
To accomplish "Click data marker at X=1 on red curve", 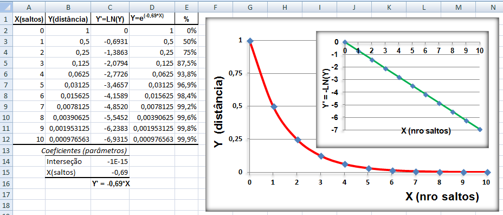I will 273,107.
